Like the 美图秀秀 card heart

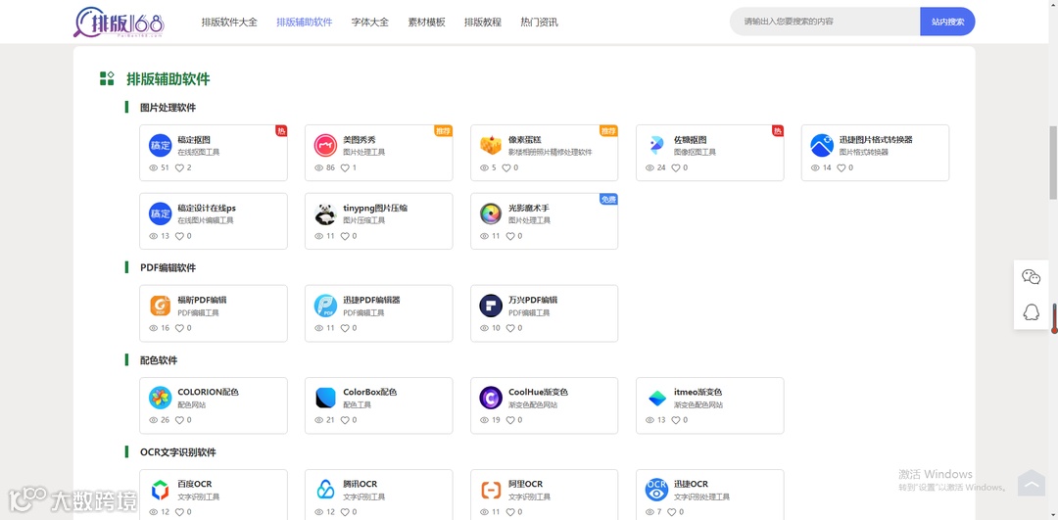pyautogui.click(x=345, y=167)
